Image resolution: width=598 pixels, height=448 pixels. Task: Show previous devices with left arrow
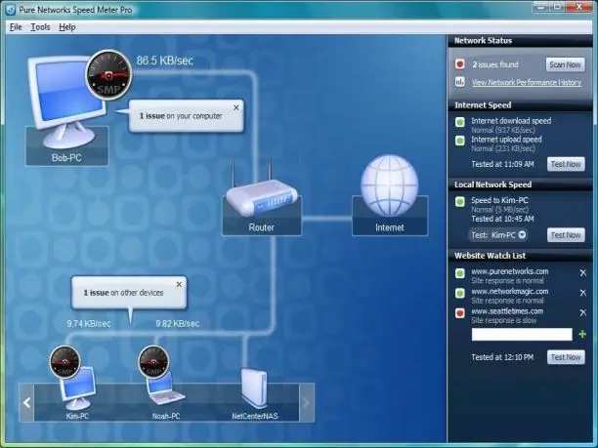[x=26, y=403]
